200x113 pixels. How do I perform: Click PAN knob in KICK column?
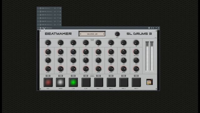[48, 60]
